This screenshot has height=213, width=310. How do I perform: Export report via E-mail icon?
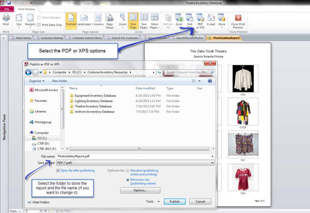(x=211, y=20)
